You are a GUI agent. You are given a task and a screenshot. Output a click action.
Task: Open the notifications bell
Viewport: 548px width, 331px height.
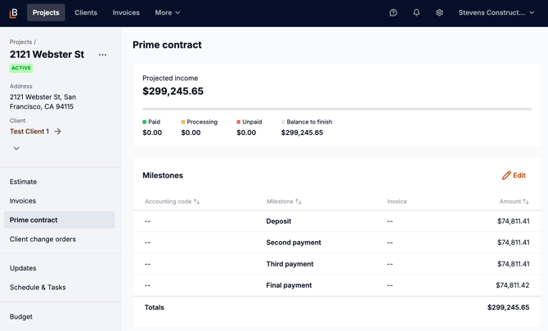tap(416, 13)
